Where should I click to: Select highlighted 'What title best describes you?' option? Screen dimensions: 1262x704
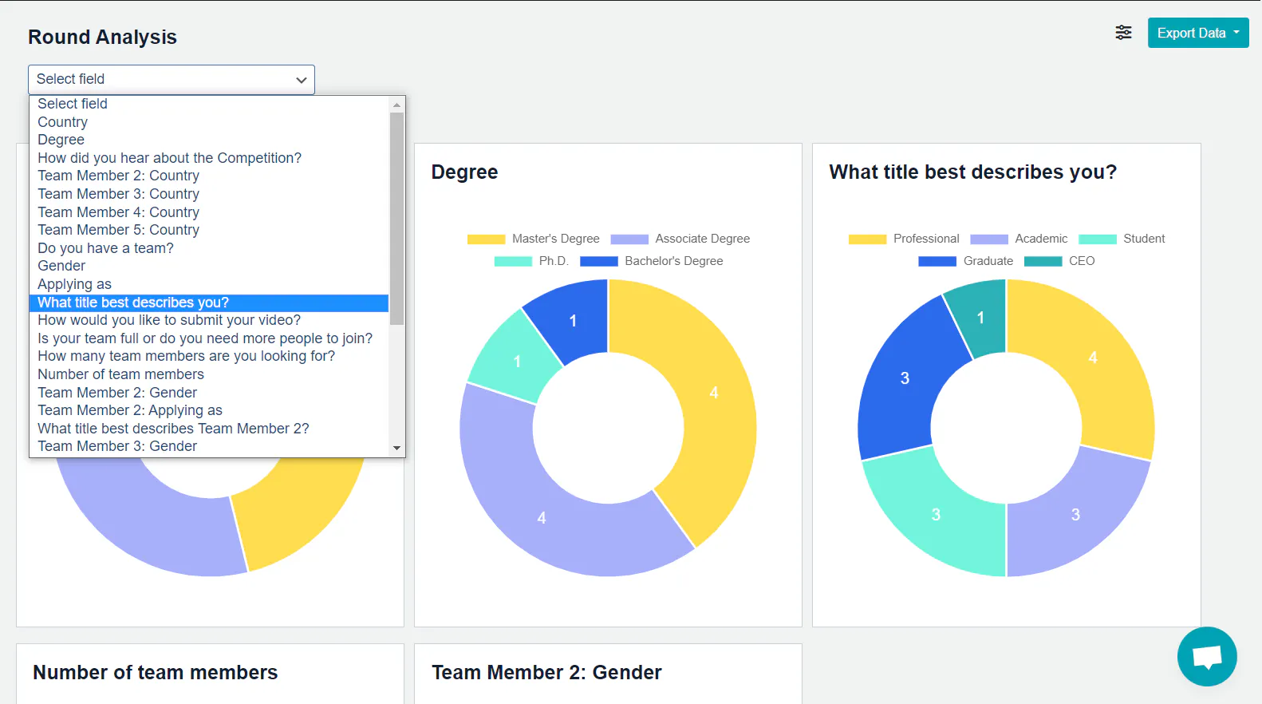209,303
